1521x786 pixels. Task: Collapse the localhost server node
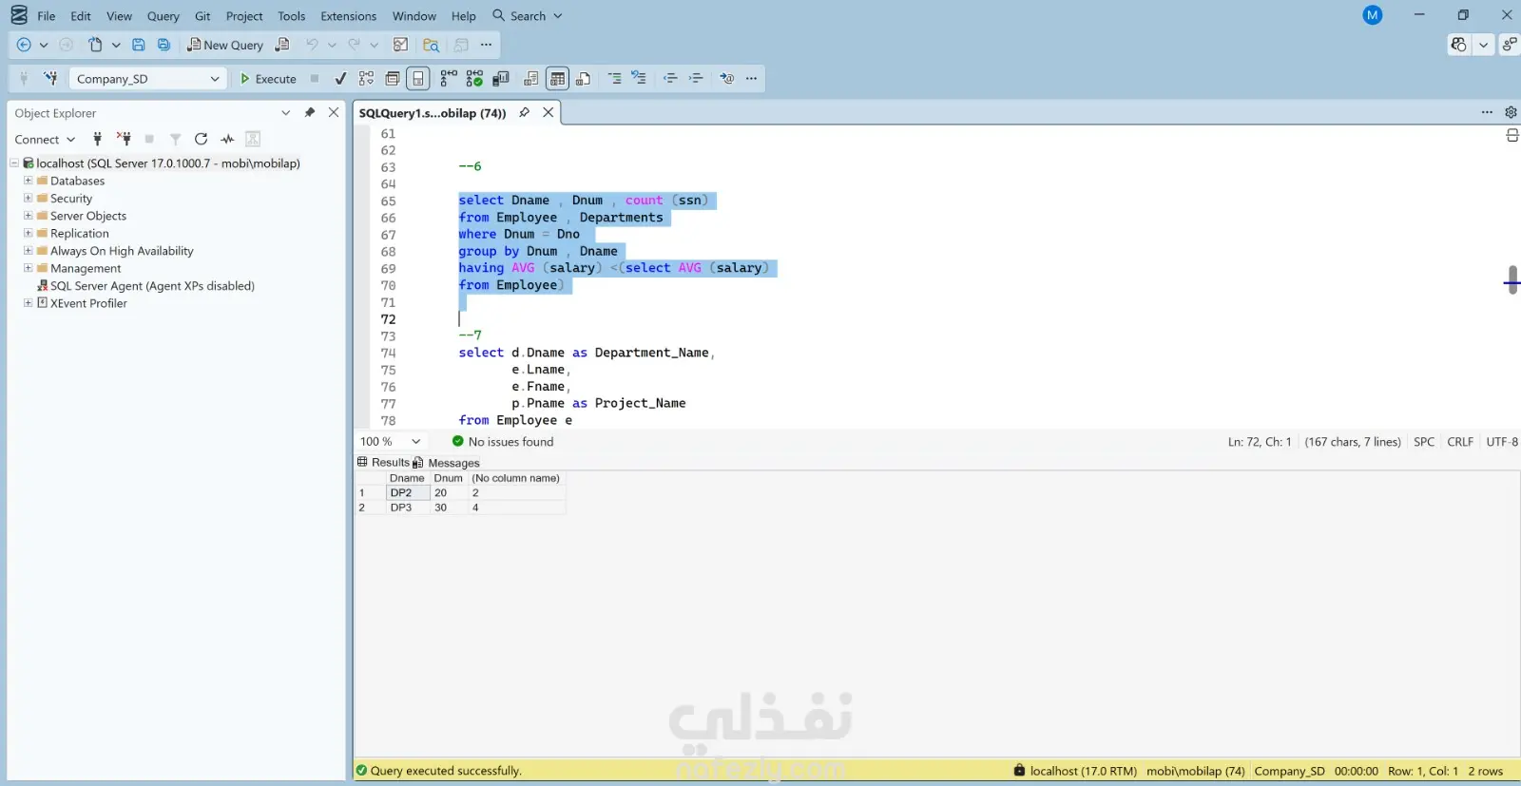pyautogui.click(x=15, y=163)
